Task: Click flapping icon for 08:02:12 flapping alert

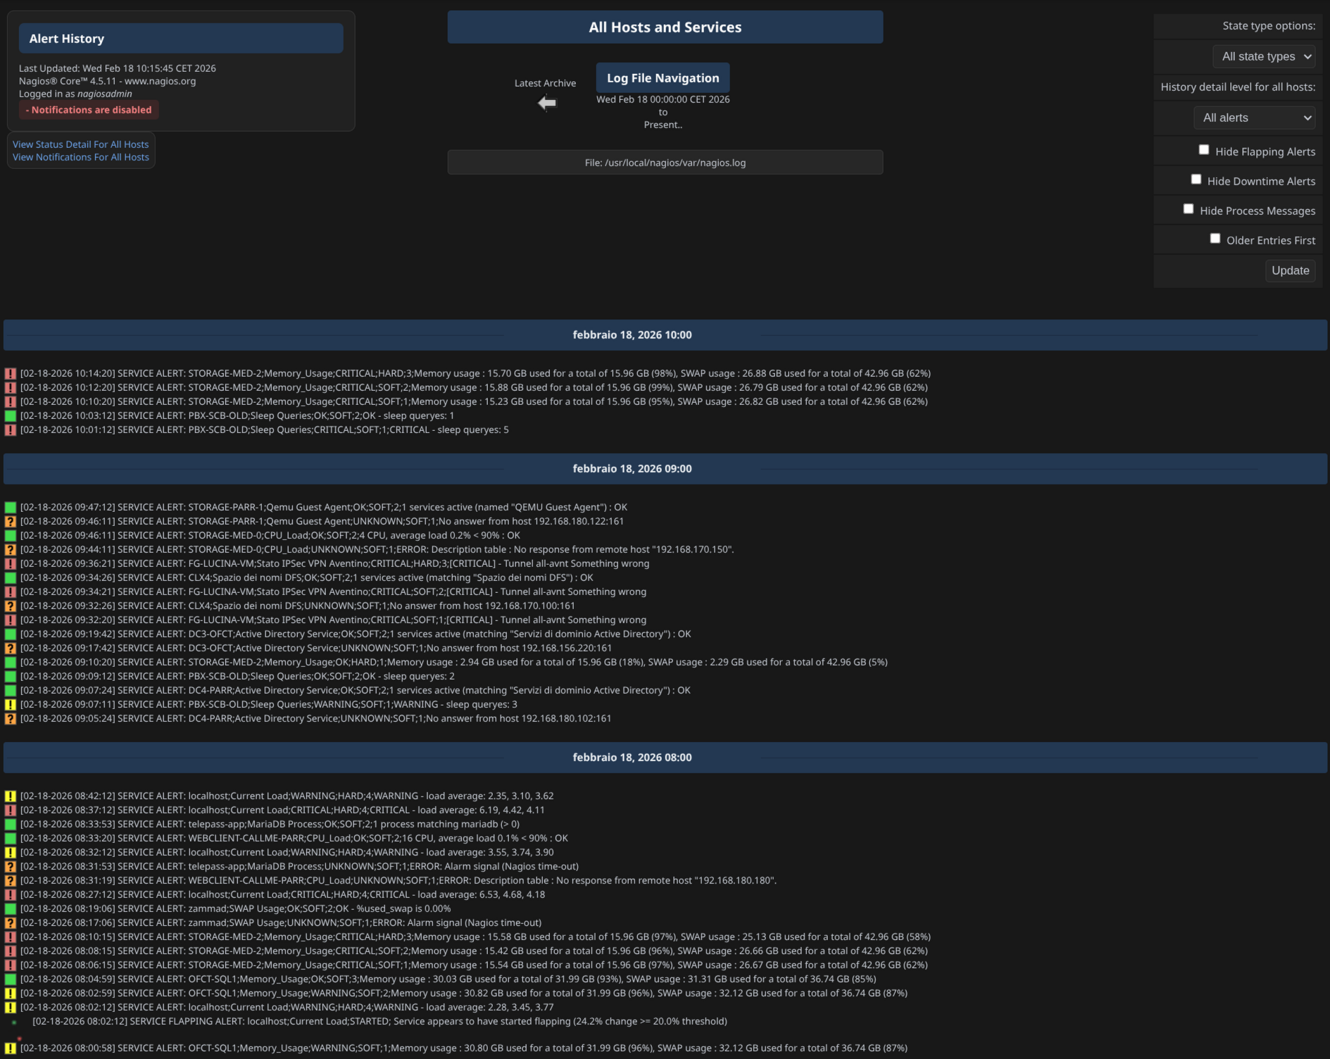Action: coord(14,1022)
